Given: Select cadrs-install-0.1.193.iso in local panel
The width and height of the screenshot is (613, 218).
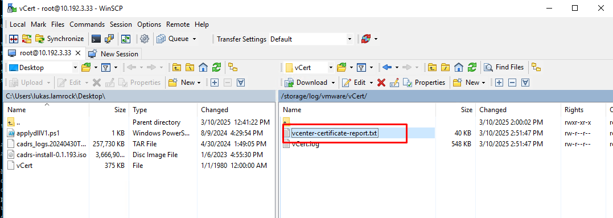Looking at the screenshot, I should 52,155.
